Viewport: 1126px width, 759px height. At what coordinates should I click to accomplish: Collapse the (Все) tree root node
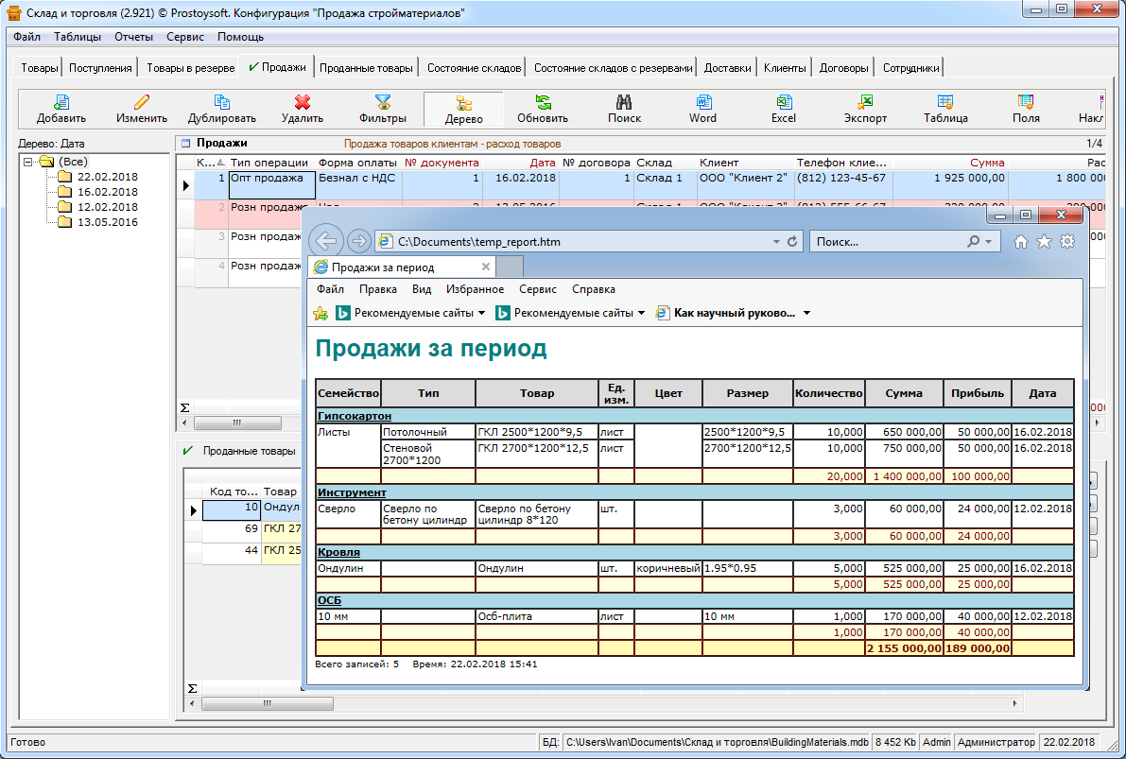[x=28, y=162]
